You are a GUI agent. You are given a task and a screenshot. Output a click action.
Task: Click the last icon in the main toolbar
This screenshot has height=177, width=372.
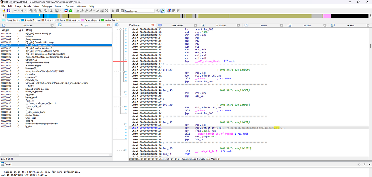[178, 11]
